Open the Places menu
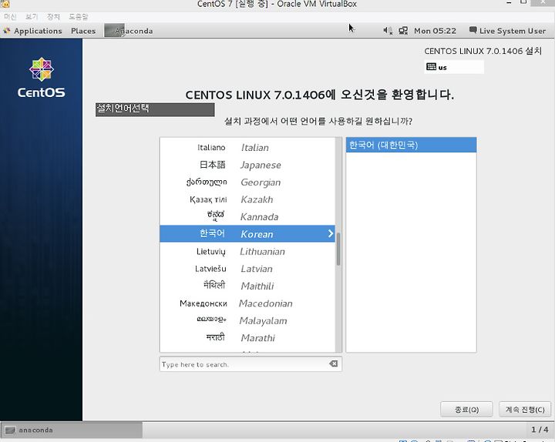The height and width of the screenshot is (442, 555). (x=83, y=31)
